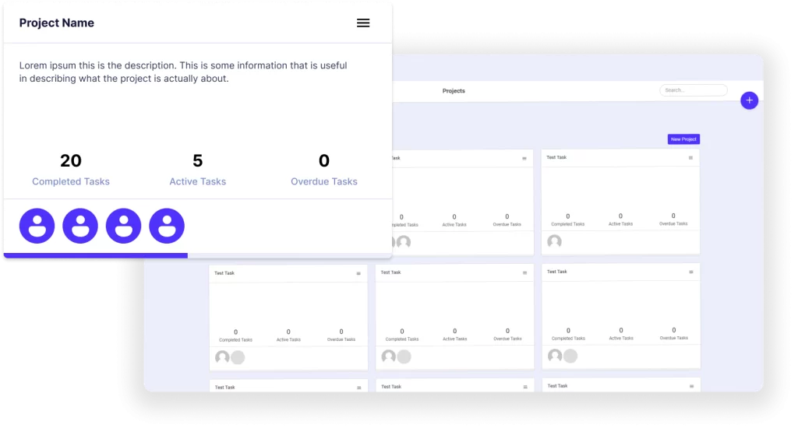
Task: Expand menu of middle-row right Test Task card
Action: 691,272
